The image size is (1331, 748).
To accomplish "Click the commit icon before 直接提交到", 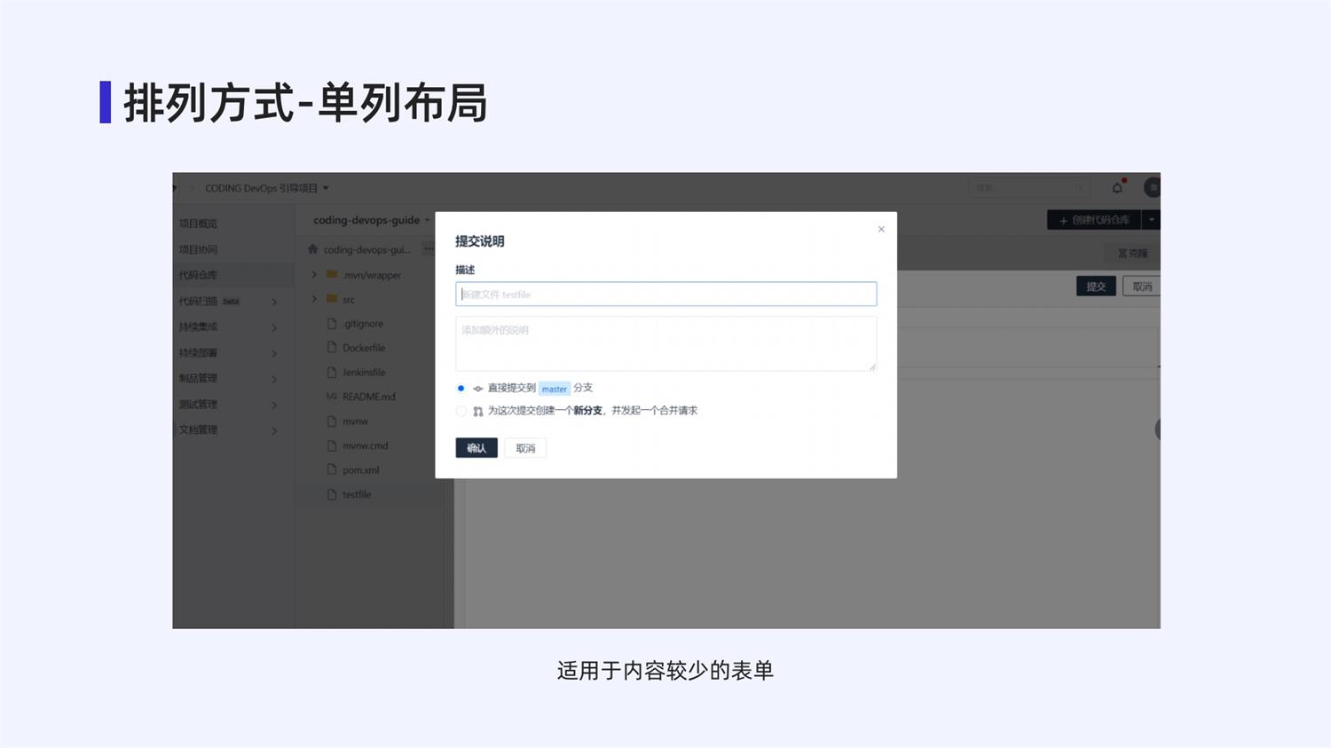I will click(x=478, y=389).
